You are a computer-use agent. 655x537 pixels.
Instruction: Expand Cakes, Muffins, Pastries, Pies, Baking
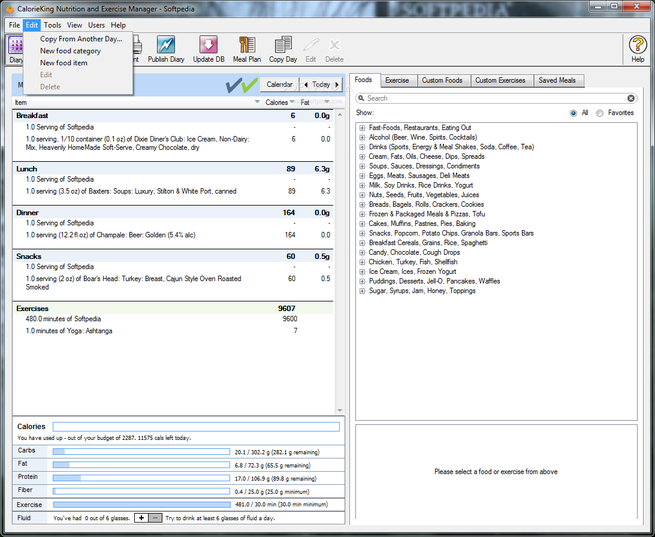coord(362,224)
